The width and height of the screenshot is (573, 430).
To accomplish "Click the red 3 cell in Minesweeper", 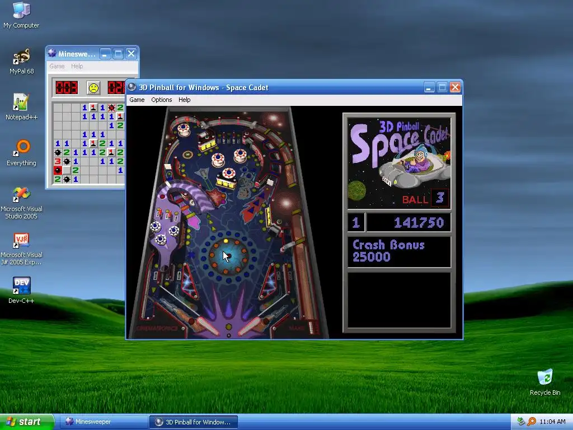I will 58,161.
